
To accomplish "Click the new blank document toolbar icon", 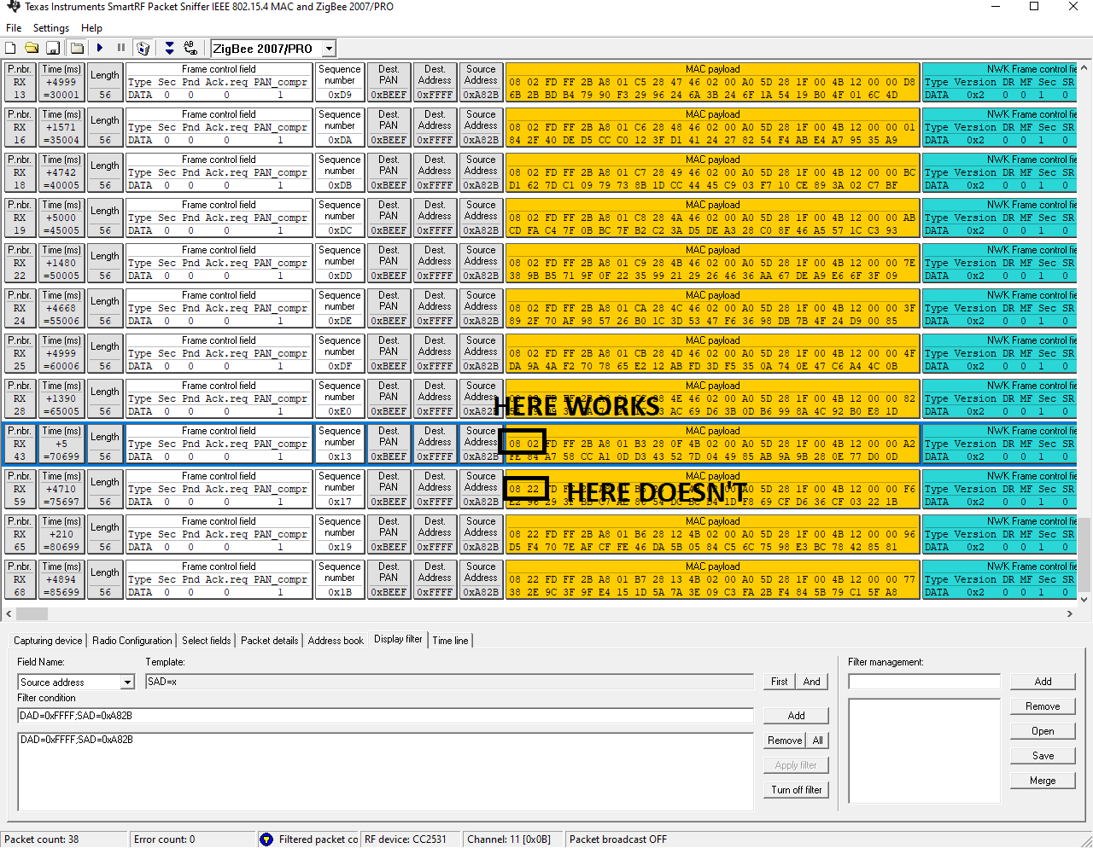I will pyautogui.click(x=11, y=49).
